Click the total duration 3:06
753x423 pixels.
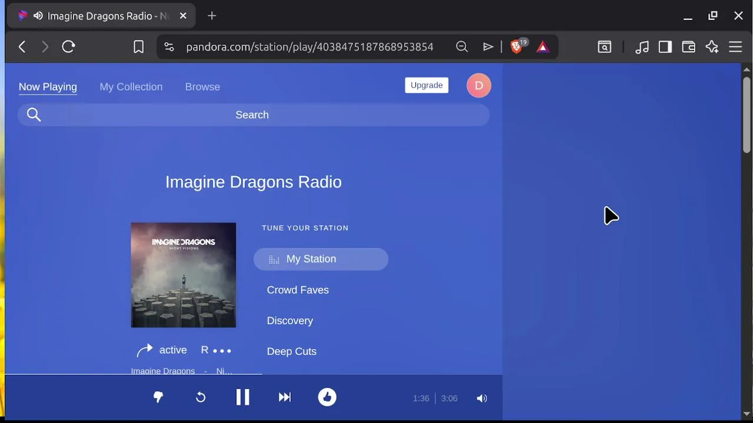click(449, 398)
